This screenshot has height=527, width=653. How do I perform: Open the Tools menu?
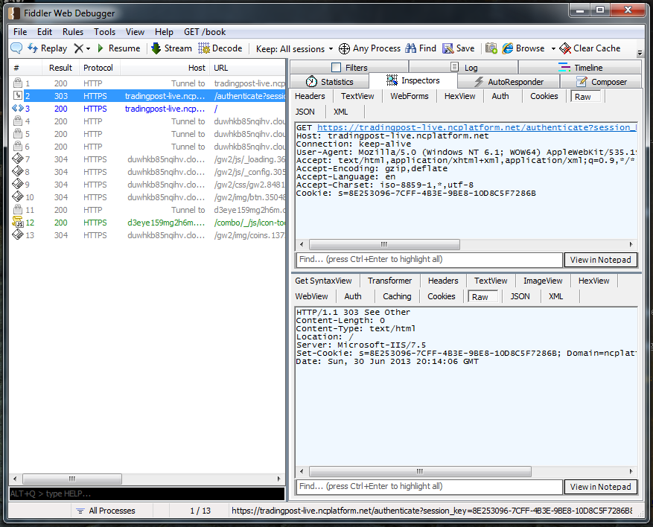click(104, 32)
